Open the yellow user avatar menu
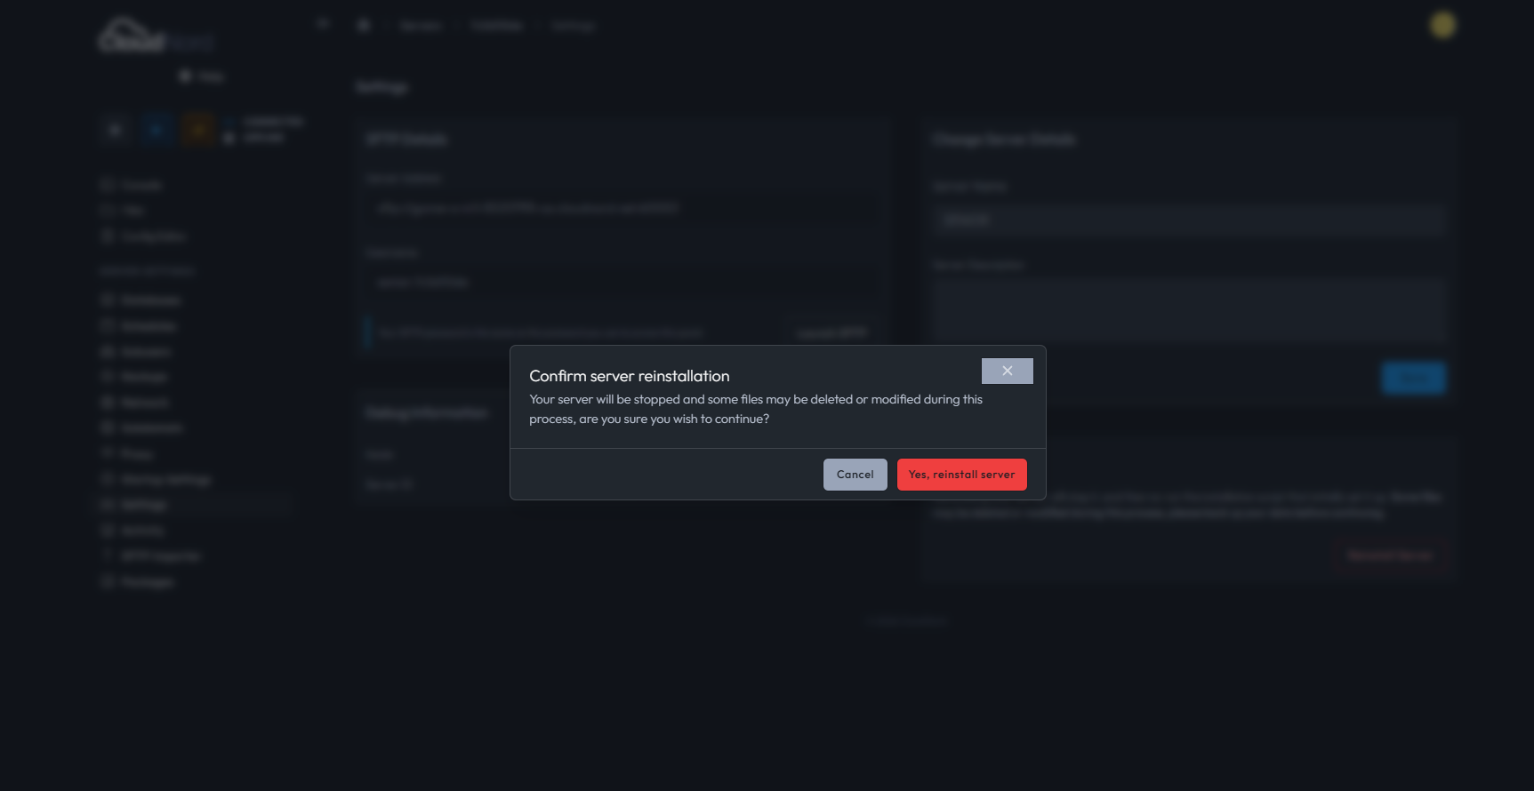The width and height of the screenshot is (1534, 791). point(1442,25)
